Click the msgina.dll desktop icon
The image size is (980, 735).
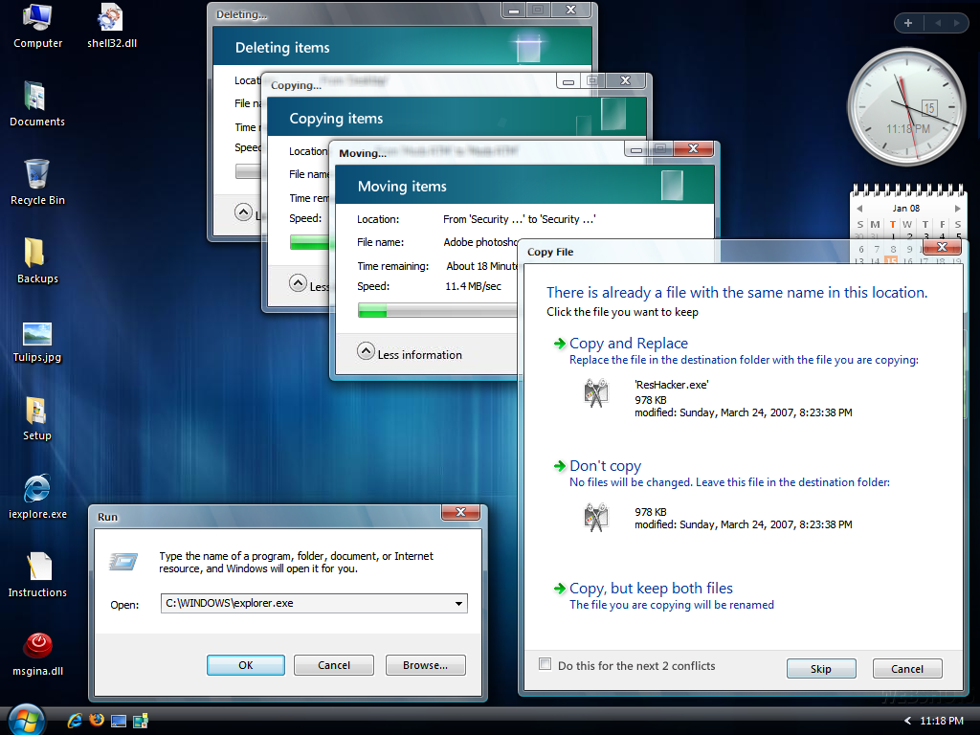click(x=37, y=646)
